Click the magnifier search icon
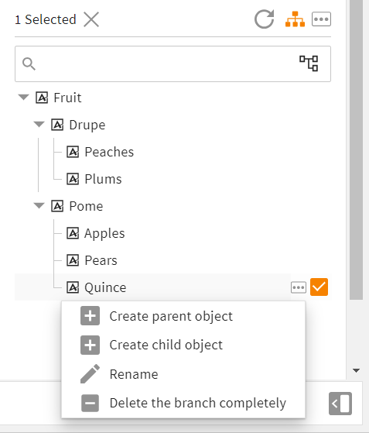This screenshot has width=369, height=433. 29,64
